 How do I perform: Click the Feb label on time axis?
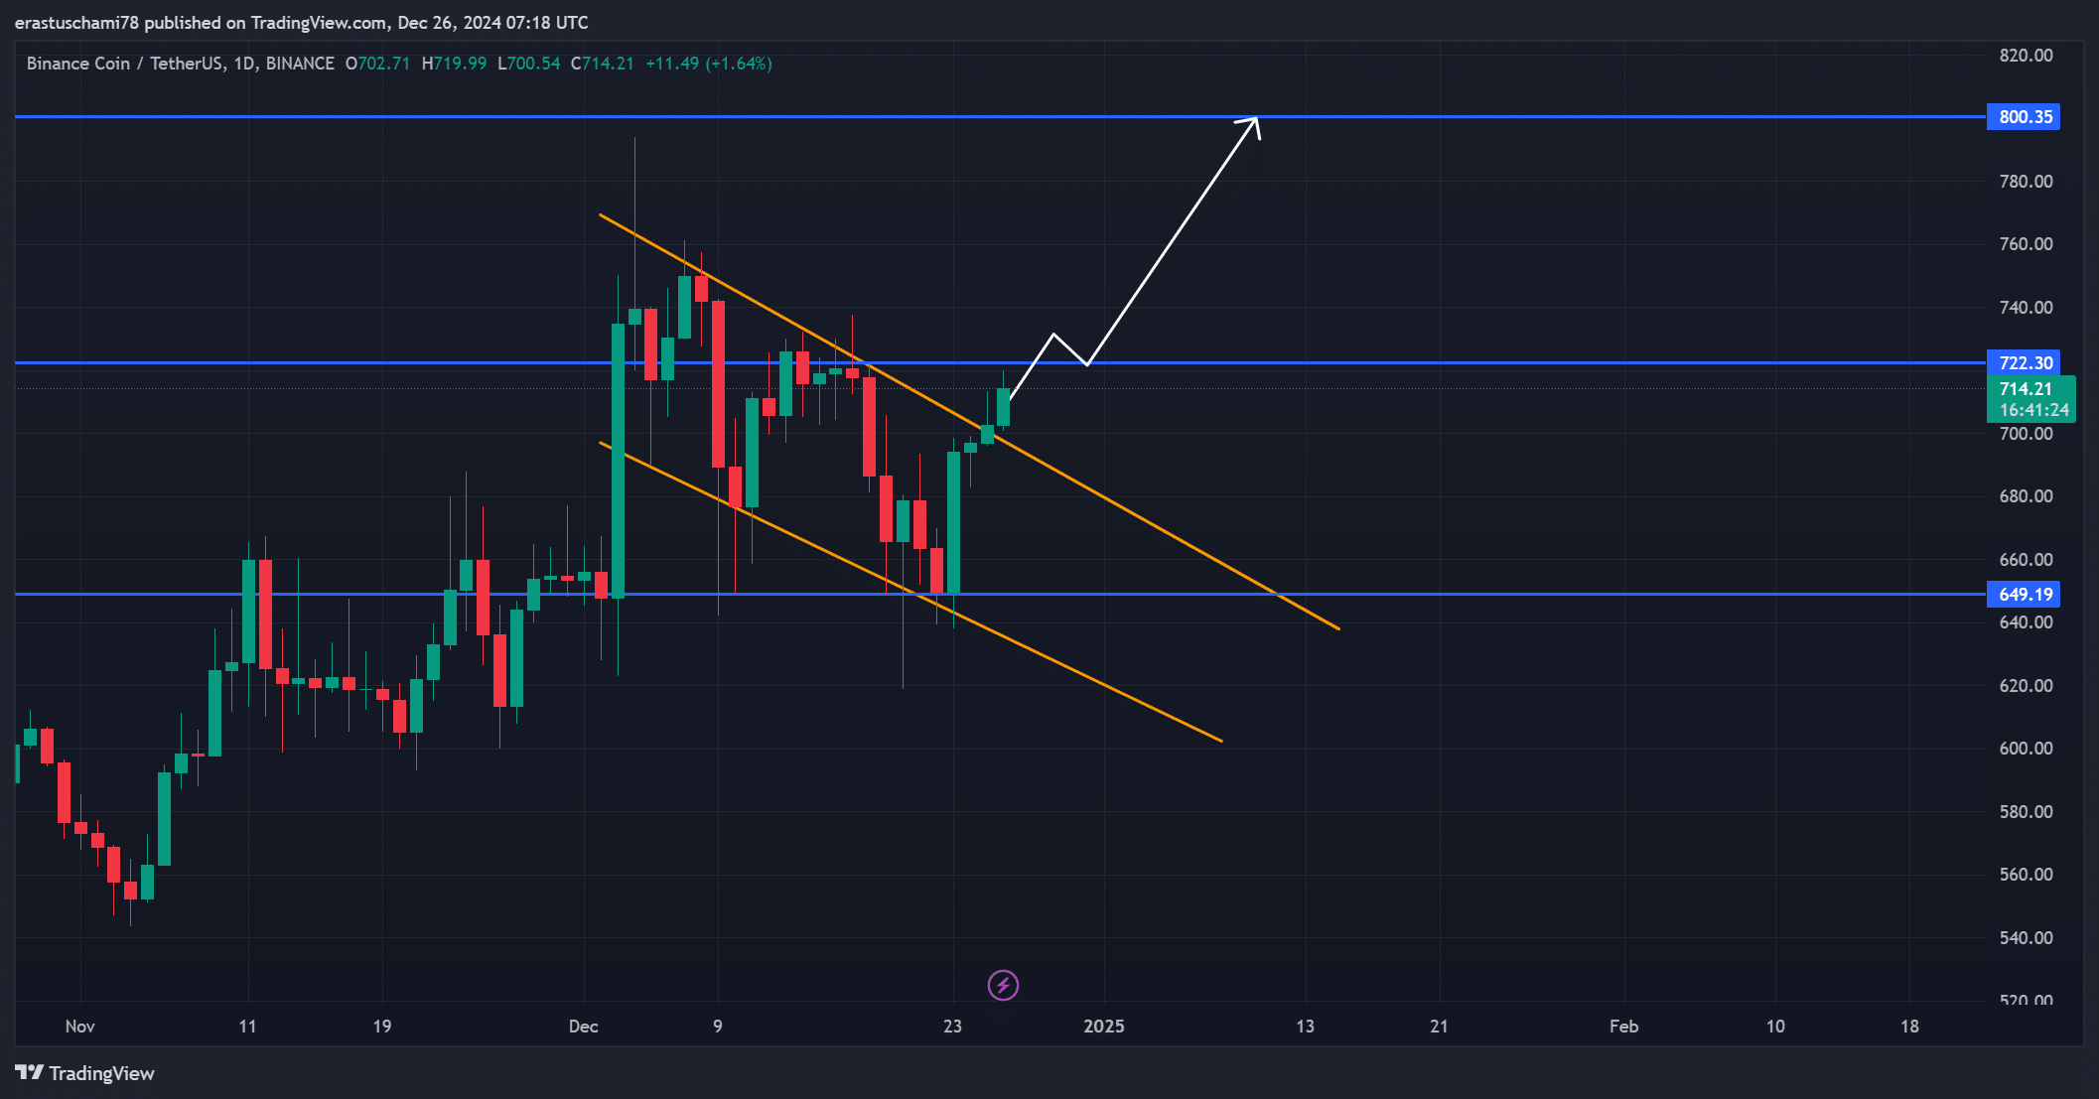[1623, 1027]
